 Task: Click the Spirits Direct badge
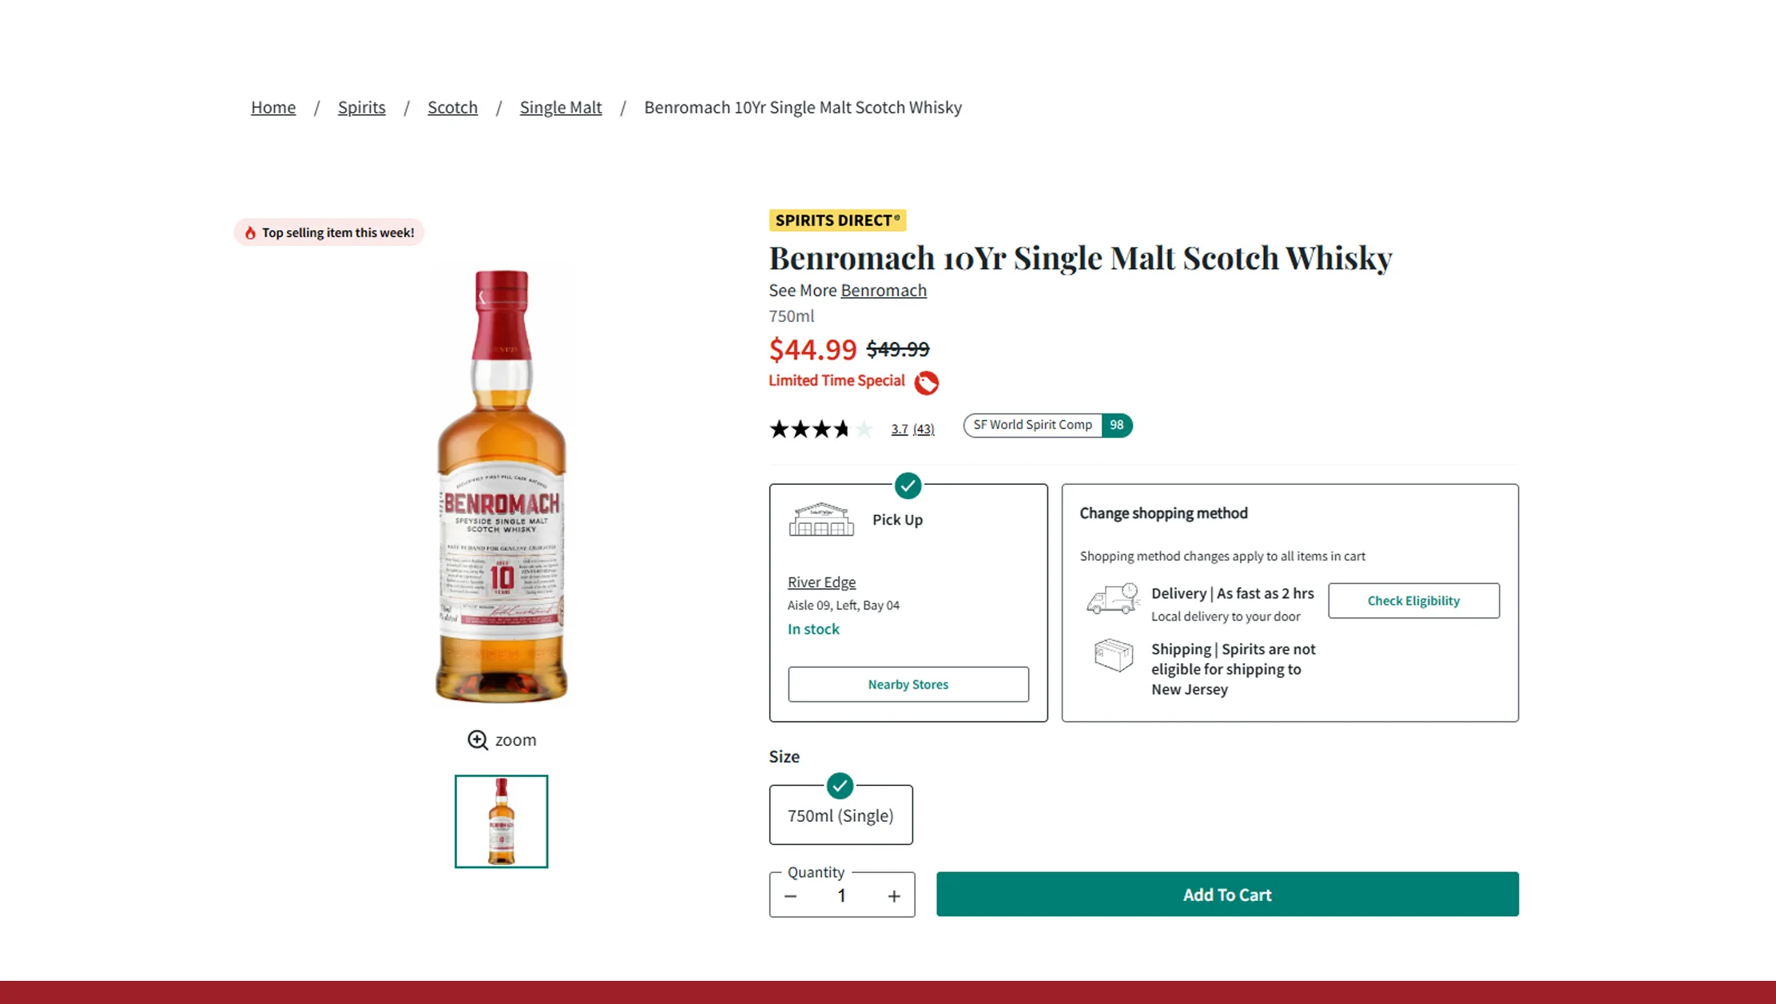(x=837, y=220)
